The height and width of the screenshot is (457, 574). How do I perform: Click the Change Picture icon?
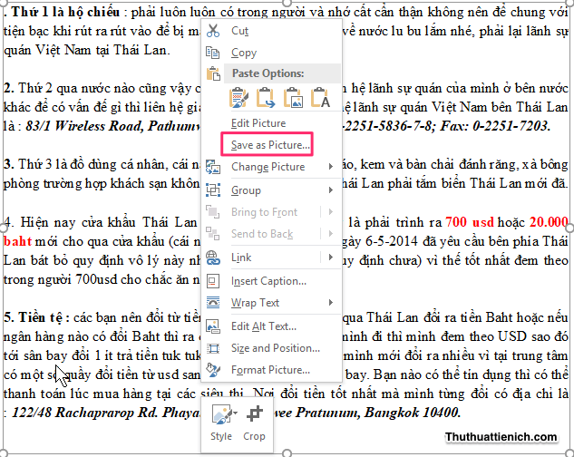[213, 167]
